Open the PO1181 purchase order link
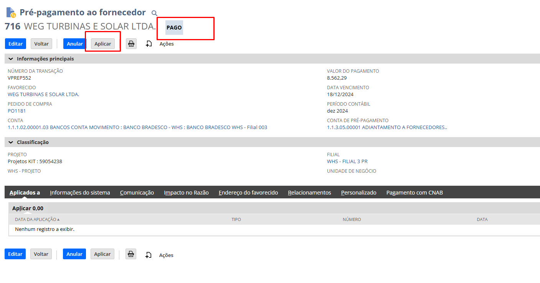The height and width of the screenshot is (283, 540). [x=17, y=111]
